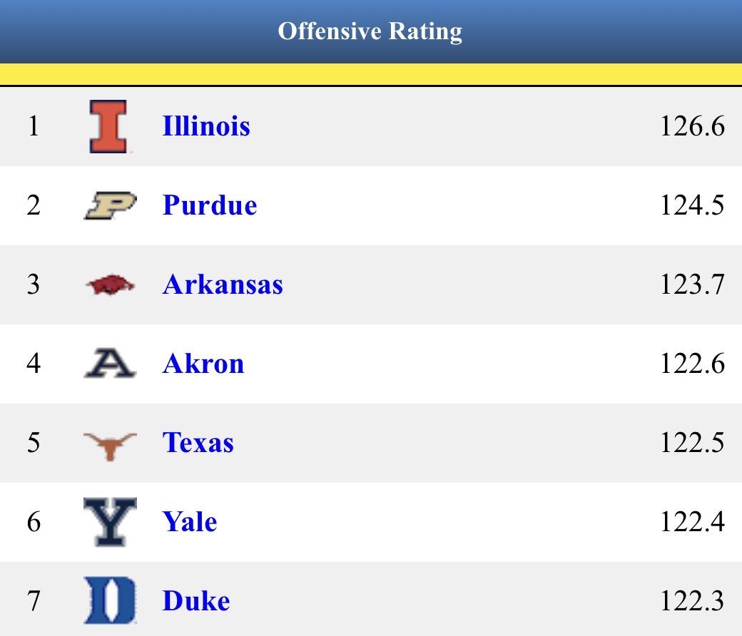Click Duke's 122.3 rating value
This screenshot has height=636, width=742.
pos(691,601)
